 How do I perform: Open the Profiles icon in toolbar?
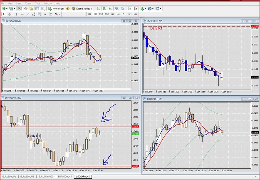pos(11,9)
